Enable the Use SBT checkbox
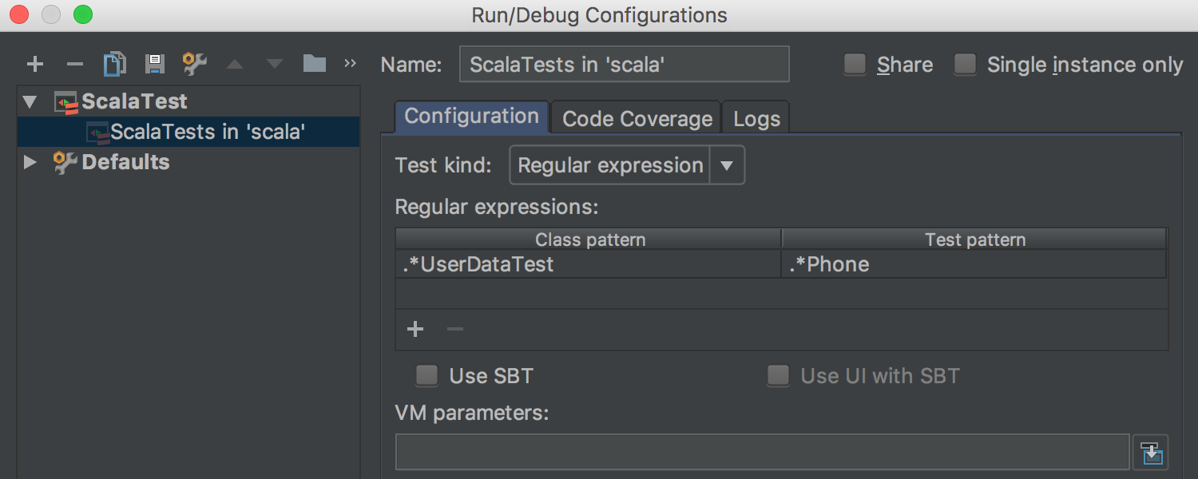 (427, 375)
